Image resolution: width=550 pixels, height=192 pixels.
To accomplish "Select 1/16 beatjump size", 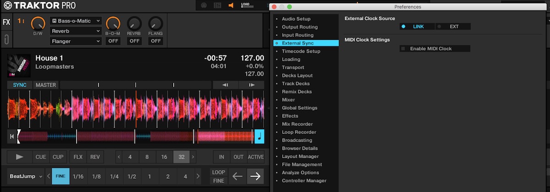I will point(78,176).
